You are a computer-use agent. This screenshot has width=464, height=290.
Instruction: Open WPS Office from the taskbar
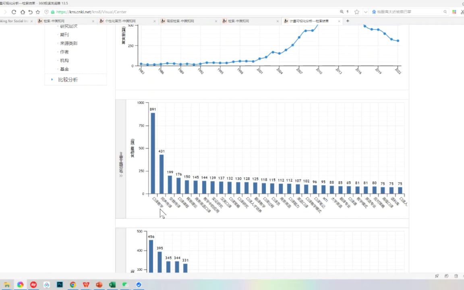(x=86, y=284)
